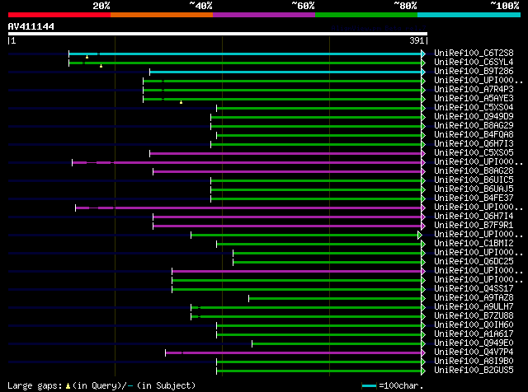This screenshot has width=528, height=392.
Task: Open subject UniRef100_A5AYE3
Action: (x=474, y=99)
